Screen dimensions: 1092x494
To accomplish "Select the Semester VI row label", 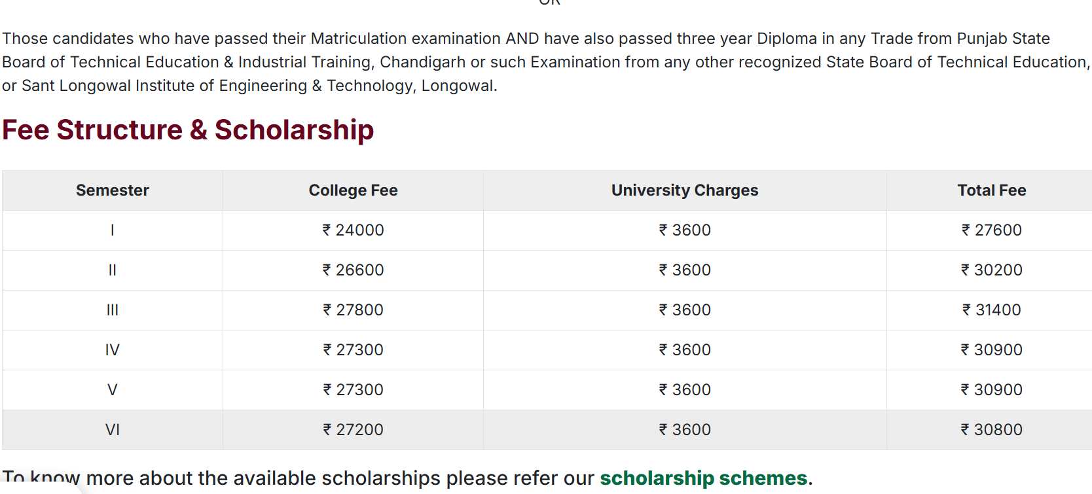I will tap(113, 430).
